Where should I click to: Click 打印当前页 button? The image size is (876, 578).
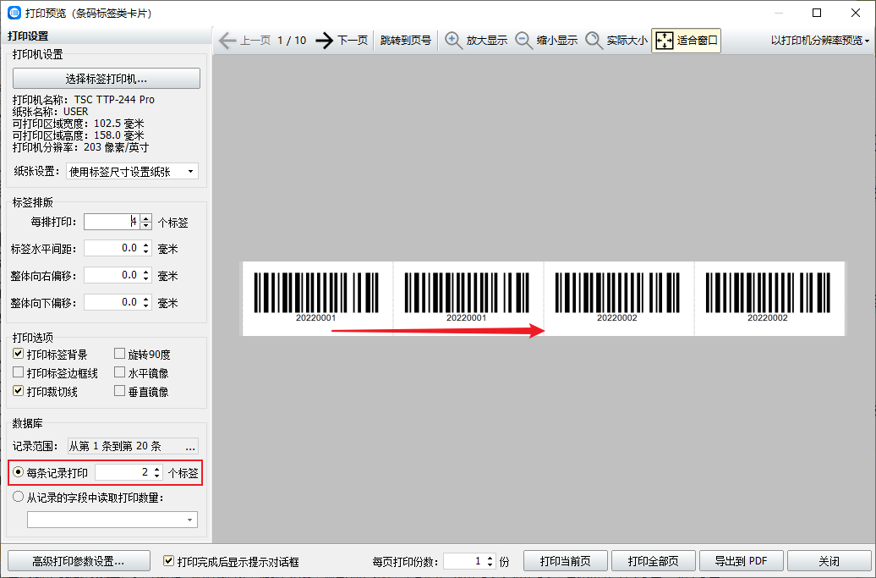[x=566, y=561]
